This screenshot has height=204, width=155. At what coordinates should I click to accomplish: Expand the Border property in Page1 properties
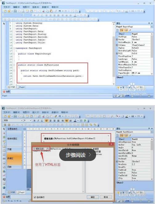[x=117, y=39]
